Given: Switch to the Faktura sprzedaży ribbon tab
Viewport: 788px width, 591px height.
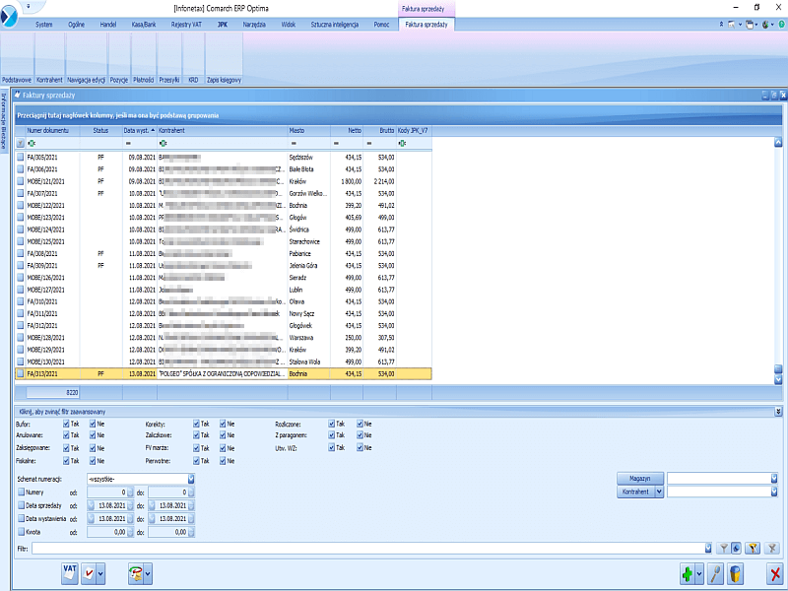Looking at the screenshot, I should [x=427, y=24].
